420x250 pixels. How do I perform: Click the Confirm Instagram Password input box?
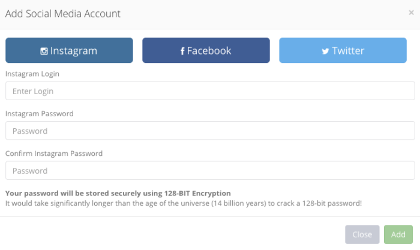pyautogui.click(x=210, y=170)
